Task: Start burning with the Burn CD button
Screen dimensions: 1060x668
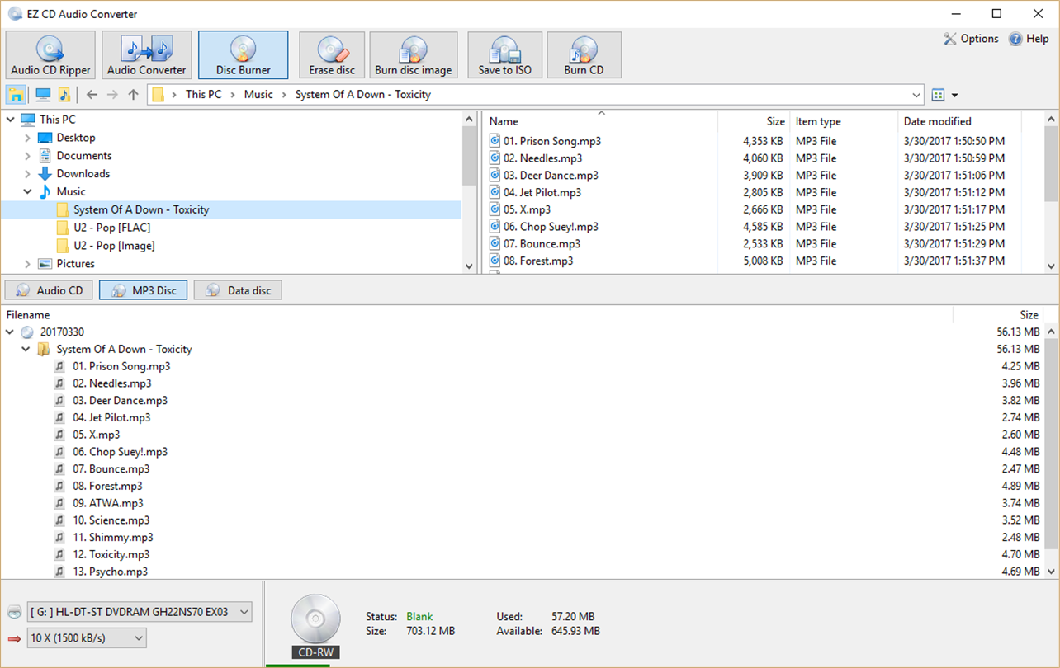Action: [x=584, y=55]
